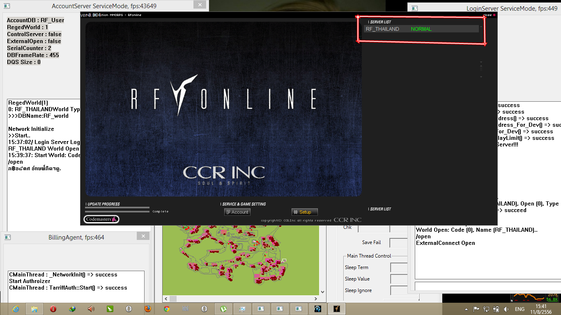
Task: Click the LoginServer window system icon
Action: [x=415, y=8]
